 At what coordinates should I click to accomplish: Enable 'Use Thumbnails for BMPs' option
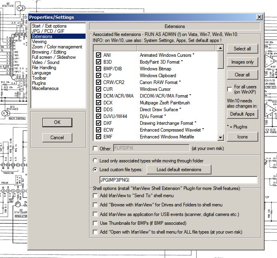95,223
